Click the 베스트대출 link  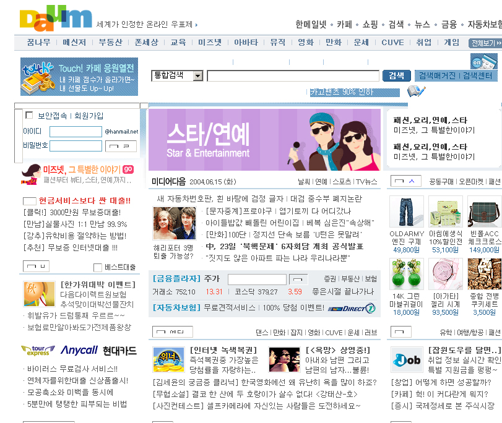(x=120, y=267)
